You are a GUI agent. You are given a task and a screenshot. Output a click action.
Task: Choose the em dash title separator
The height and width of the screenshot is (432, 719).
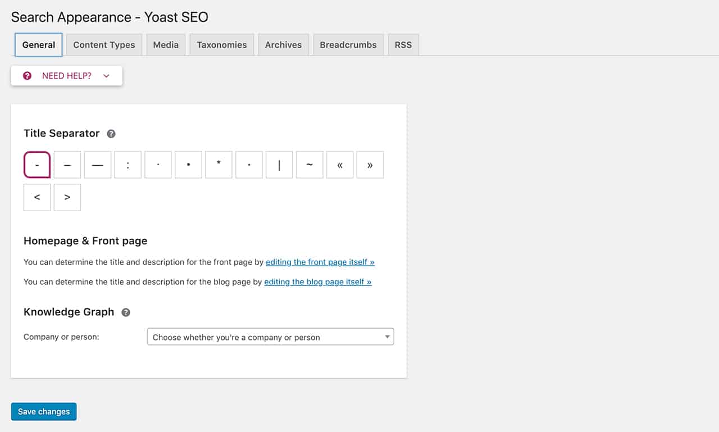(98, 165)
